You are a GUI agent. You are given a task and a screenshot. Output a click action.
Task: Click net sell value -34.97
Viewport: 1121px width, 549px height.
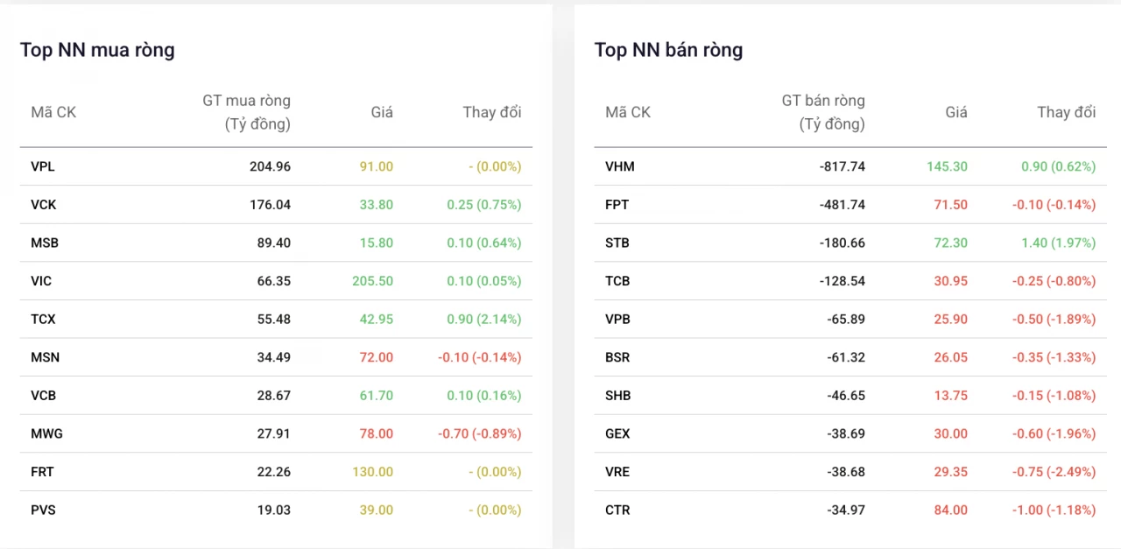[x=846, y=510]
